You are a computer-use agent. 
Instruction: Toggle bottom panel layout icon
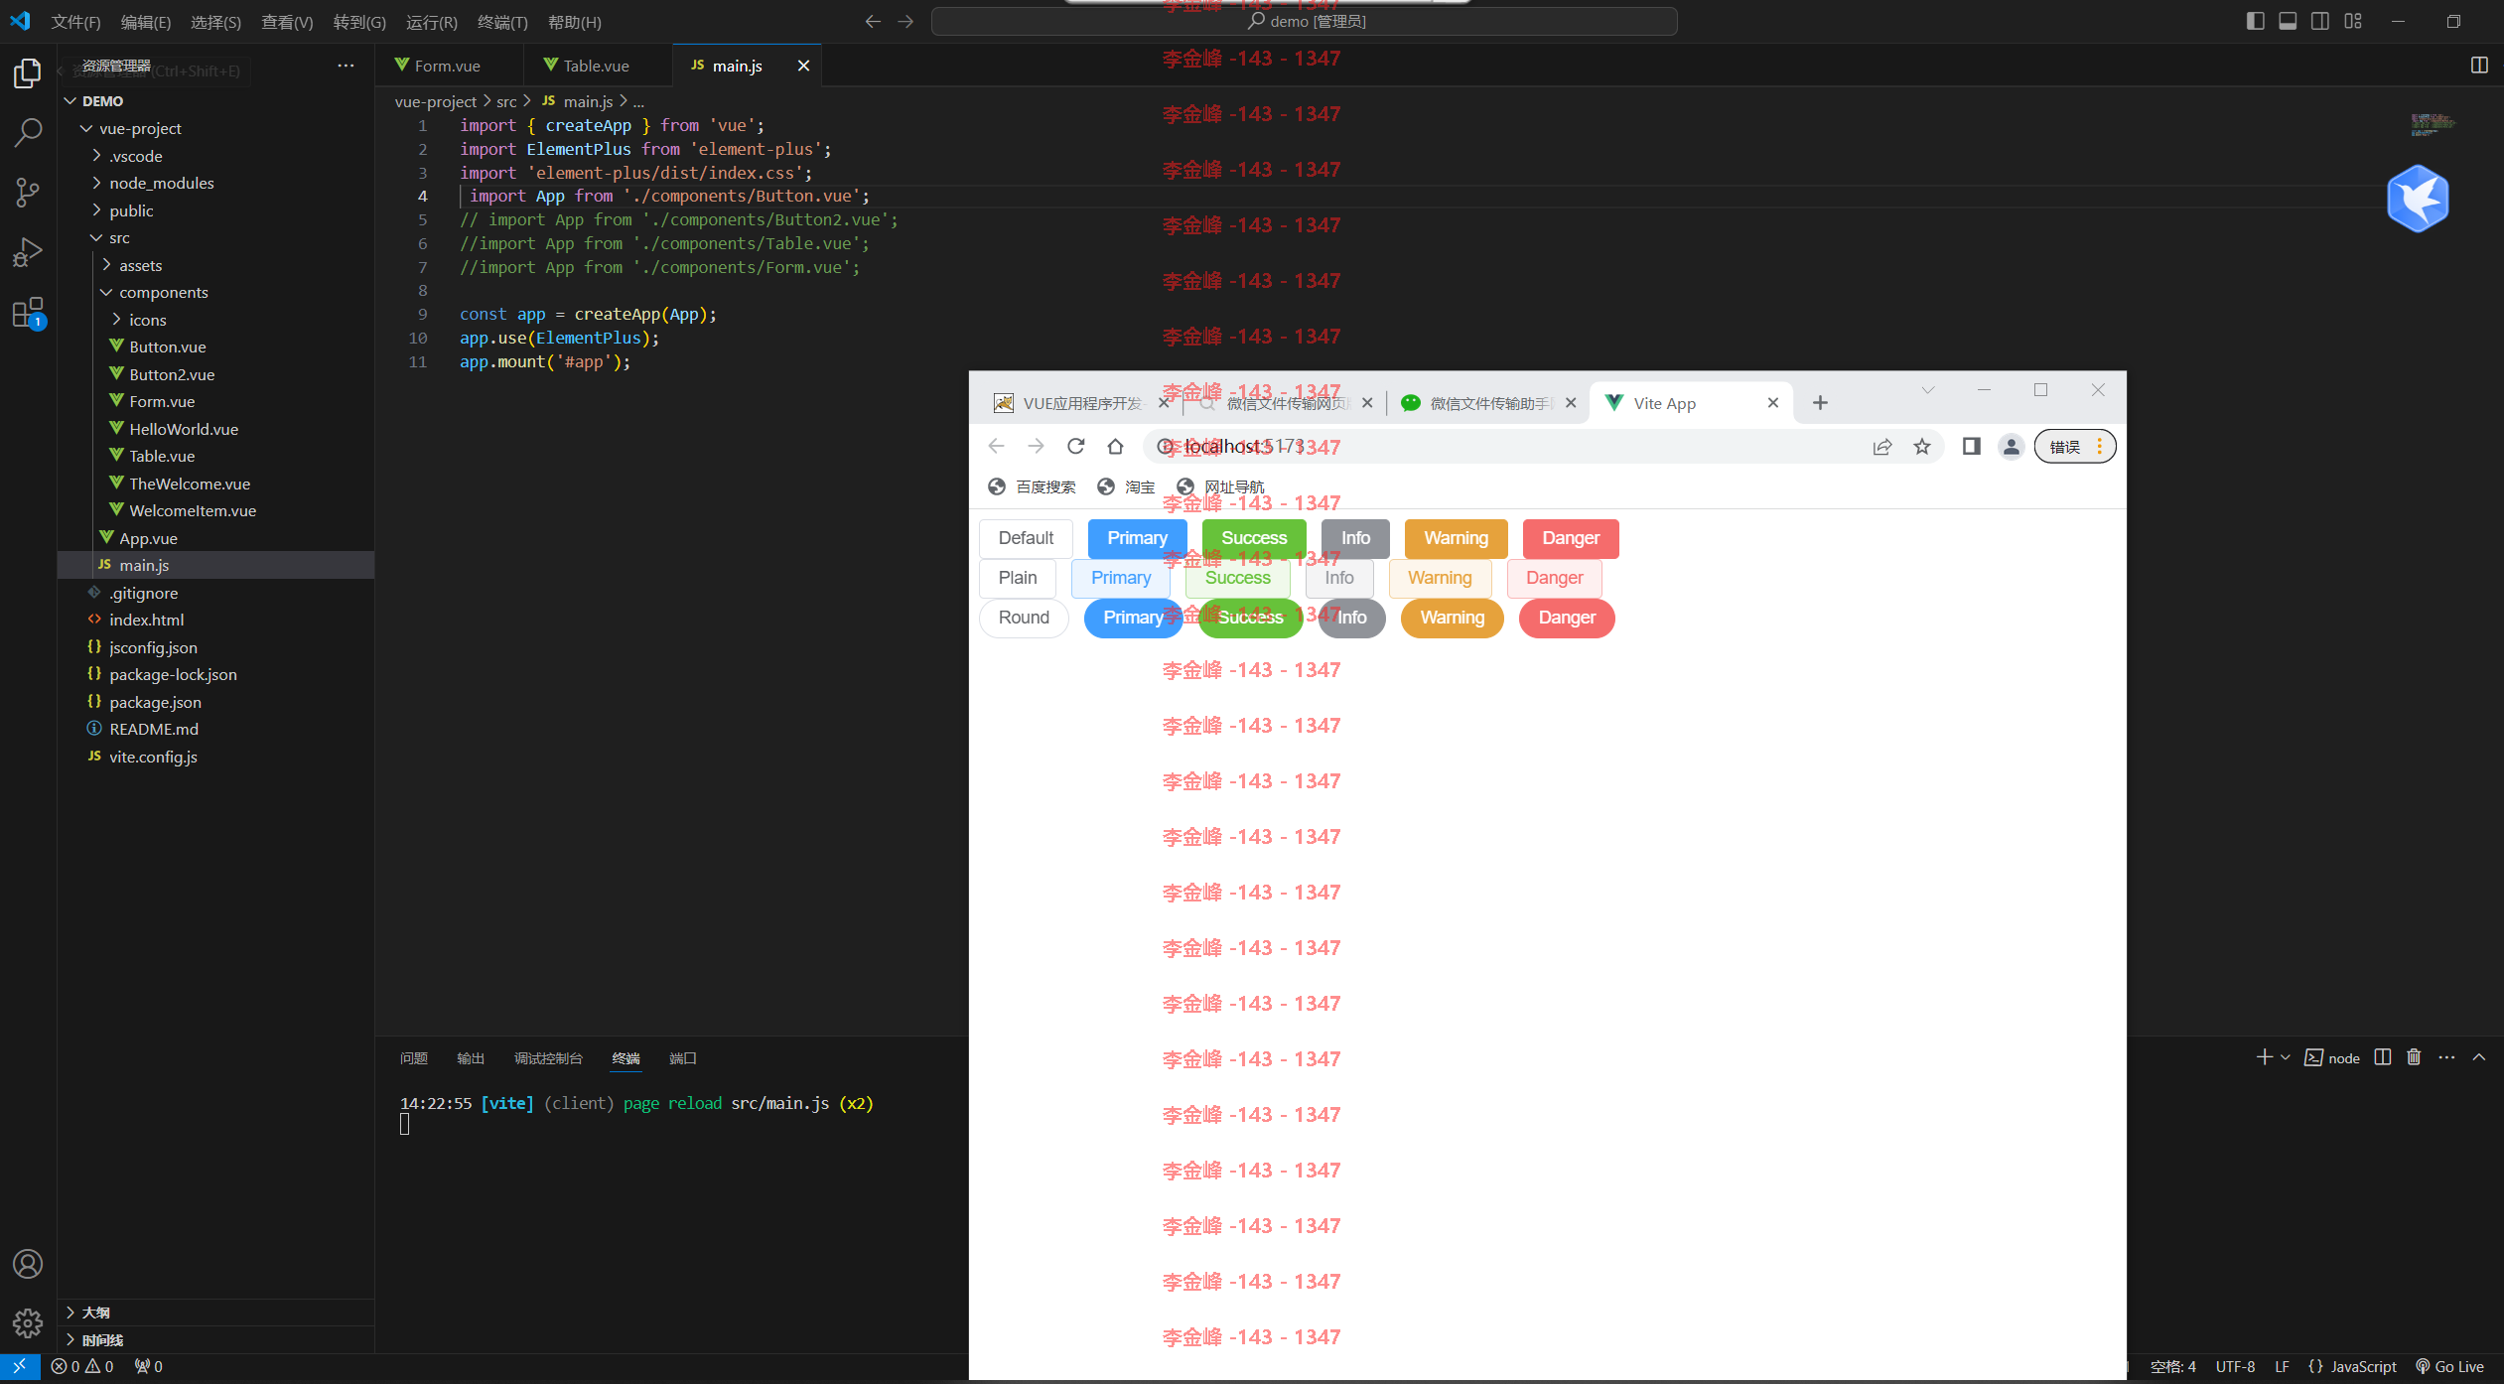tap(2288, 22)
